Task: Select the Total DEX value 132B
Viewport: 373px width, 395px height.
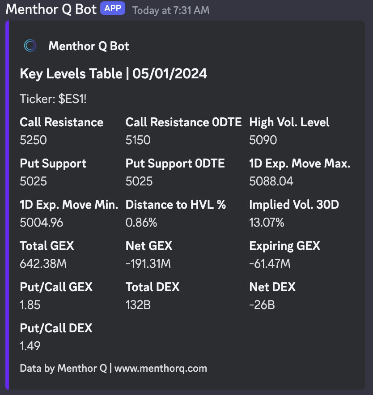Action: (137, 305)
